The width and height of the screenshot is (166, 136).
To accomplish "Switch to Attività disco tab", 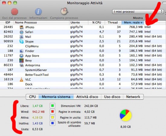I will pos(87,97).
